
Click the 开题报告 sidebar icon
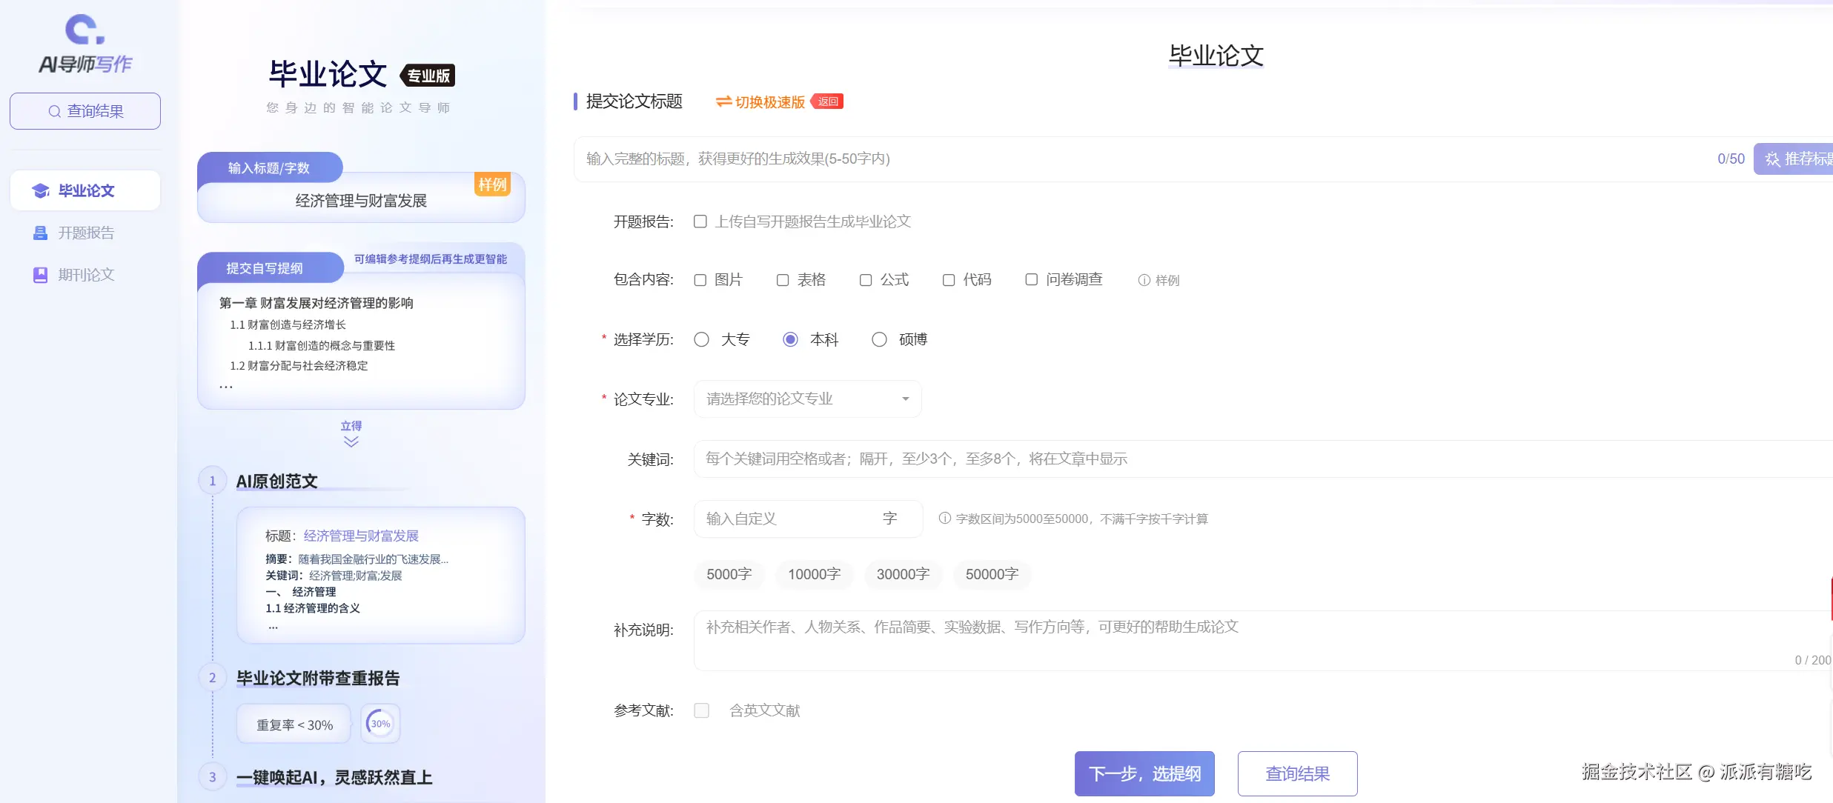tap(41, 233)
